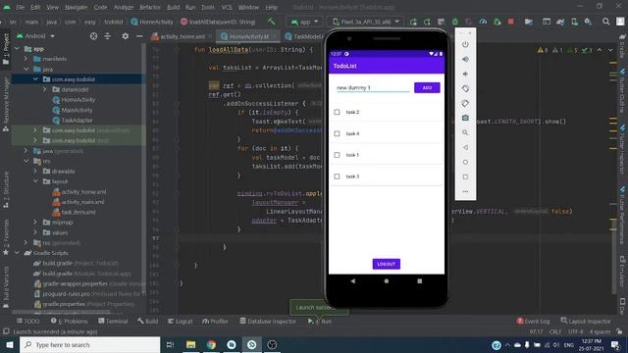
Task: Hide the Project panel with minus icon
Action: [139, 36]
